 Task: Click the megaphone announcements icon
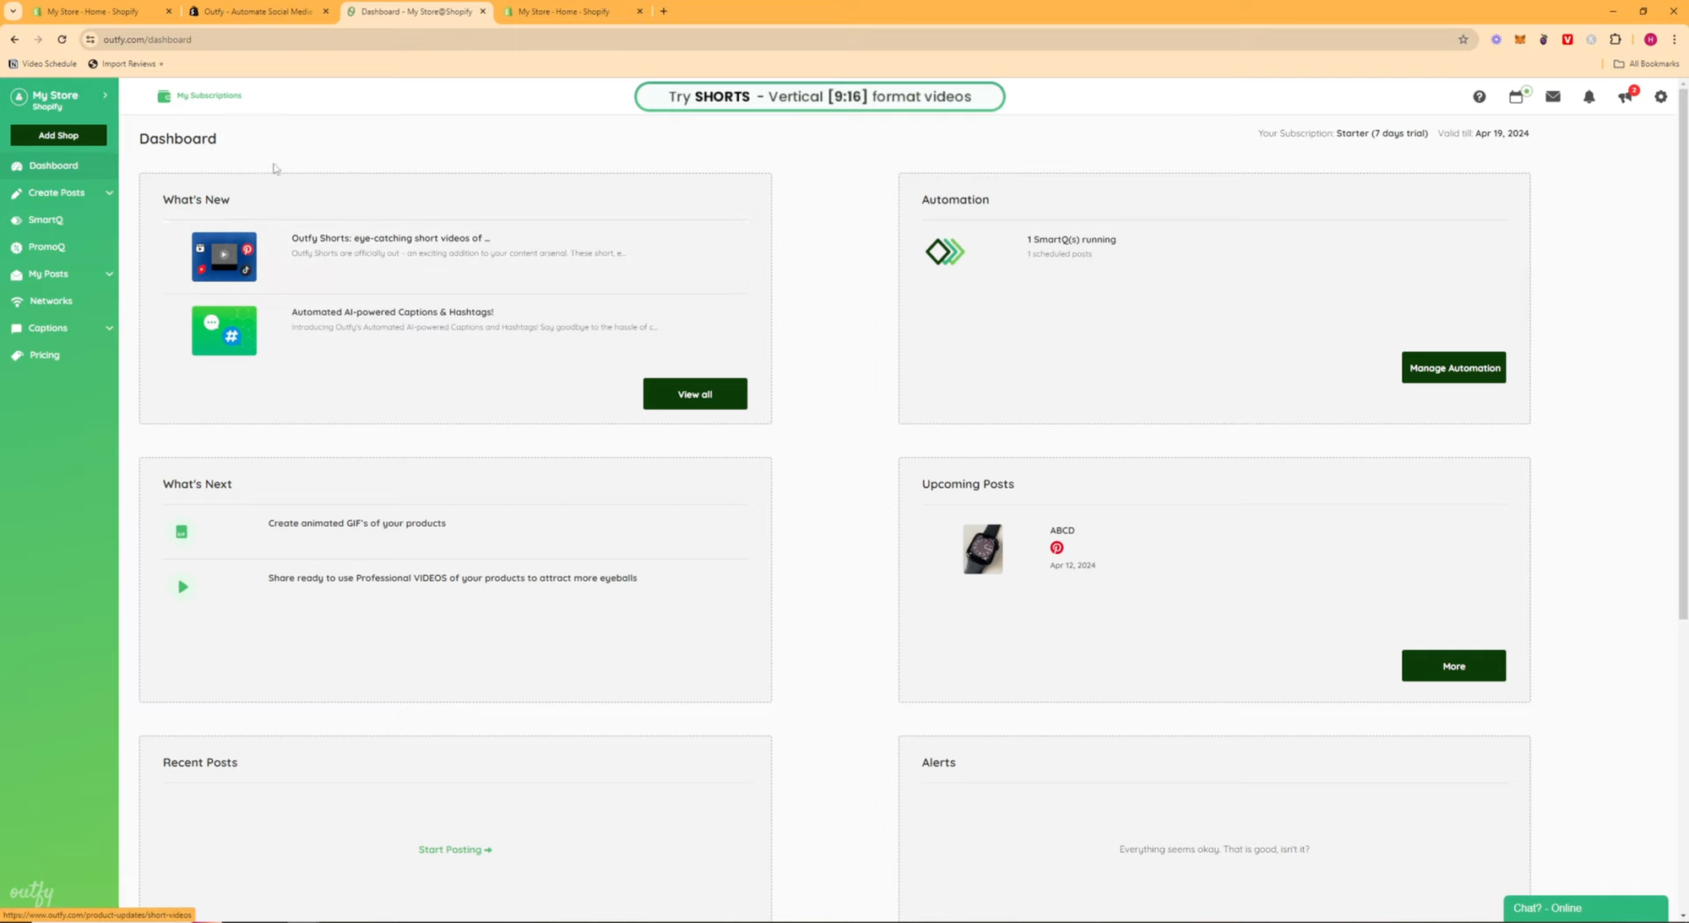[1625, 97]
